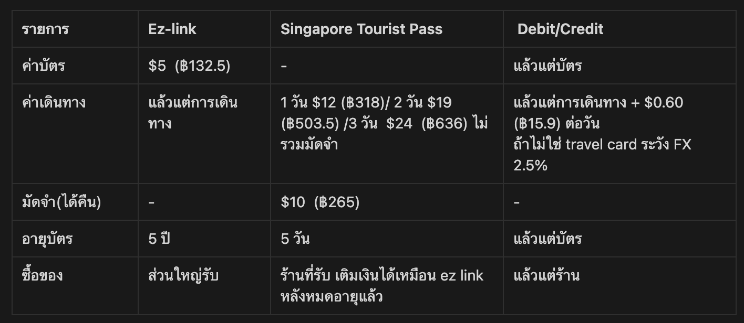Click the Debit/Credit column header
The image size is (744, 323).
click(560, 29)
